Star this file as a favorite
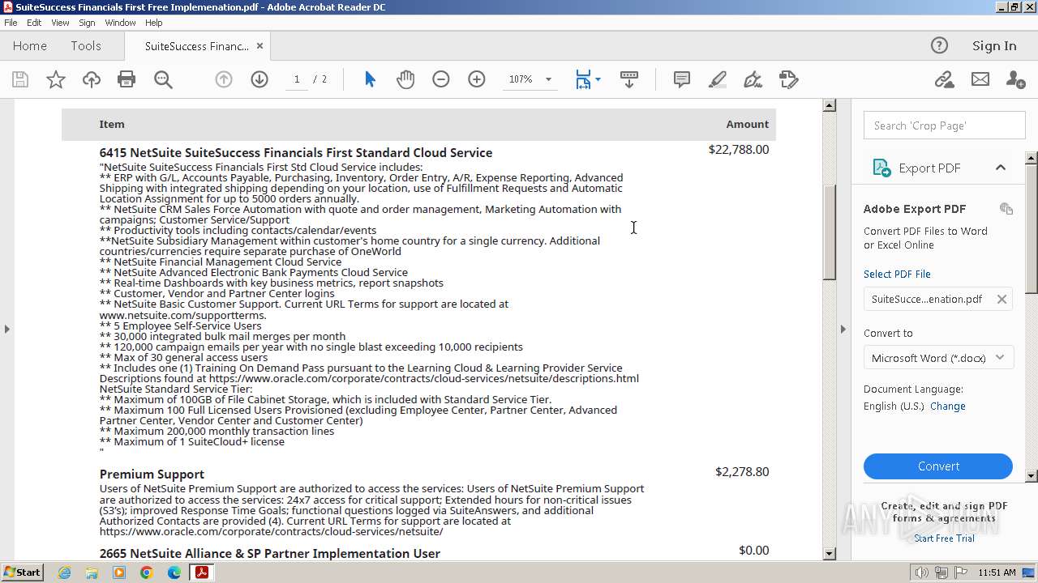 point(56,79)
